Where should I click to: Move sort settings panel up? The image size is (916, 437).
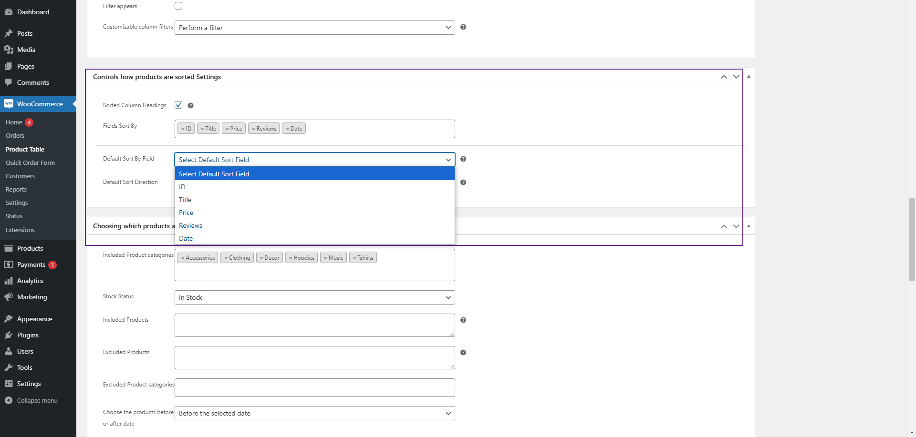pos(724,77)
